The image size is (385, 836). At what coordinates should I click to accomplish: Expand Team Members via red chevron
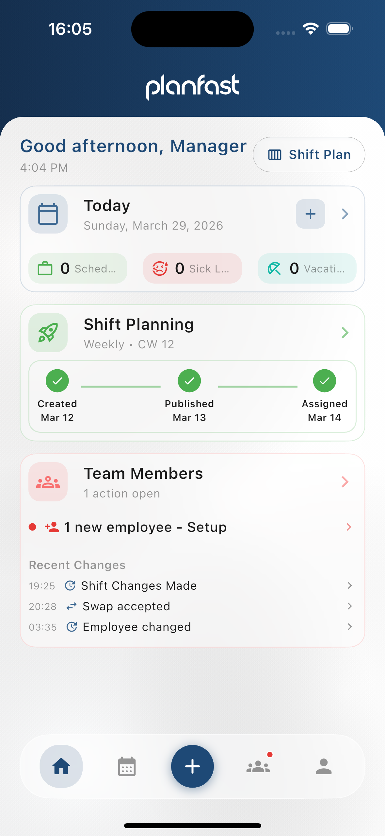coord(345,482)
